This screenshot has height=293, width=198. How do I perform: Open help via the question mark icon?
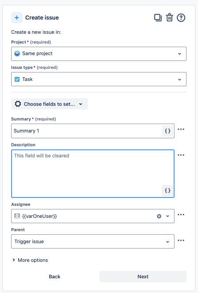tap(181, 18)
